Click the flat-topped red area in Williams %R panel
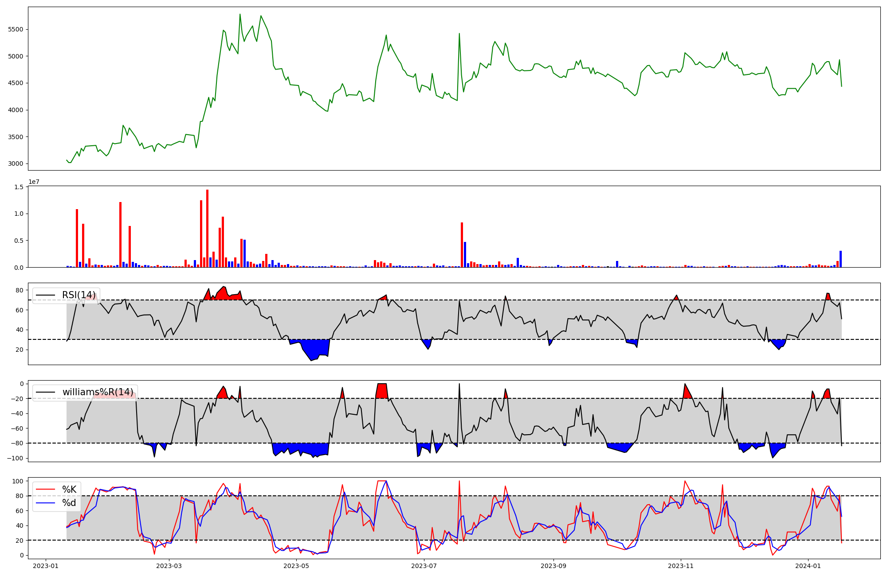The height and width of the screenshot is (576, 887). tap(381, 390)
